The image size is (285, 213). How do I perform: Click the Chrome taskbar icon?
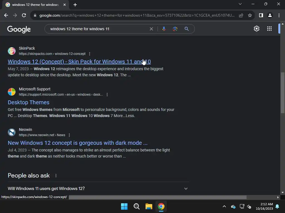(x=161, y=206)
